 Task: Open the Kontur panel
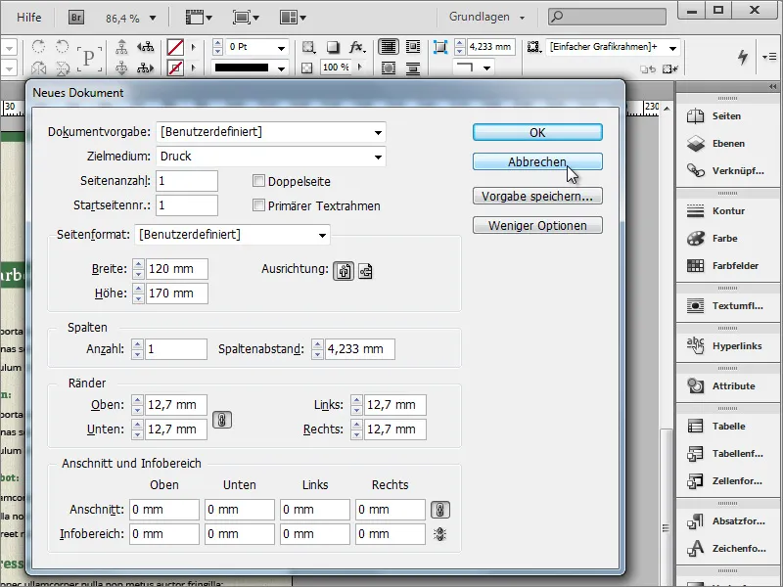pyautogui.click(x=727, y=210)
